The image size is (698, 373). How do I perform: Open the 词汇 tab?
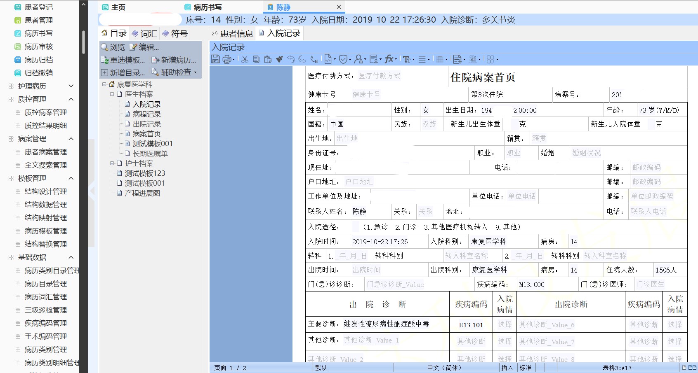click(144, 33)
